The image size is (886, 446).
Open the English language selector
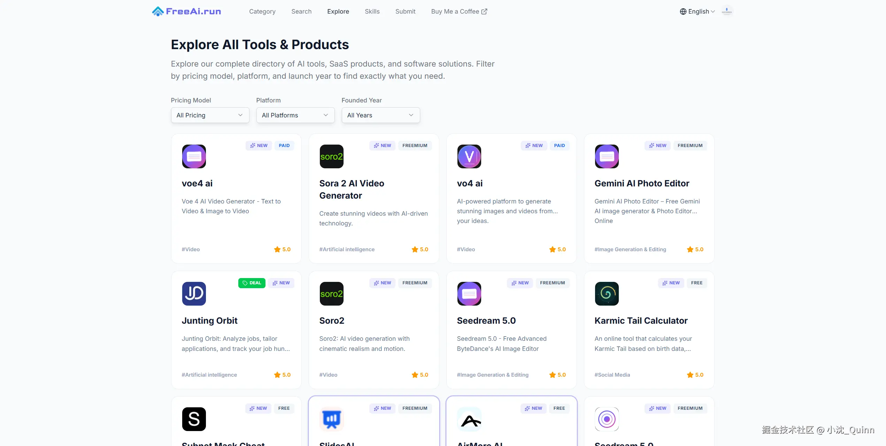[697, 11]
